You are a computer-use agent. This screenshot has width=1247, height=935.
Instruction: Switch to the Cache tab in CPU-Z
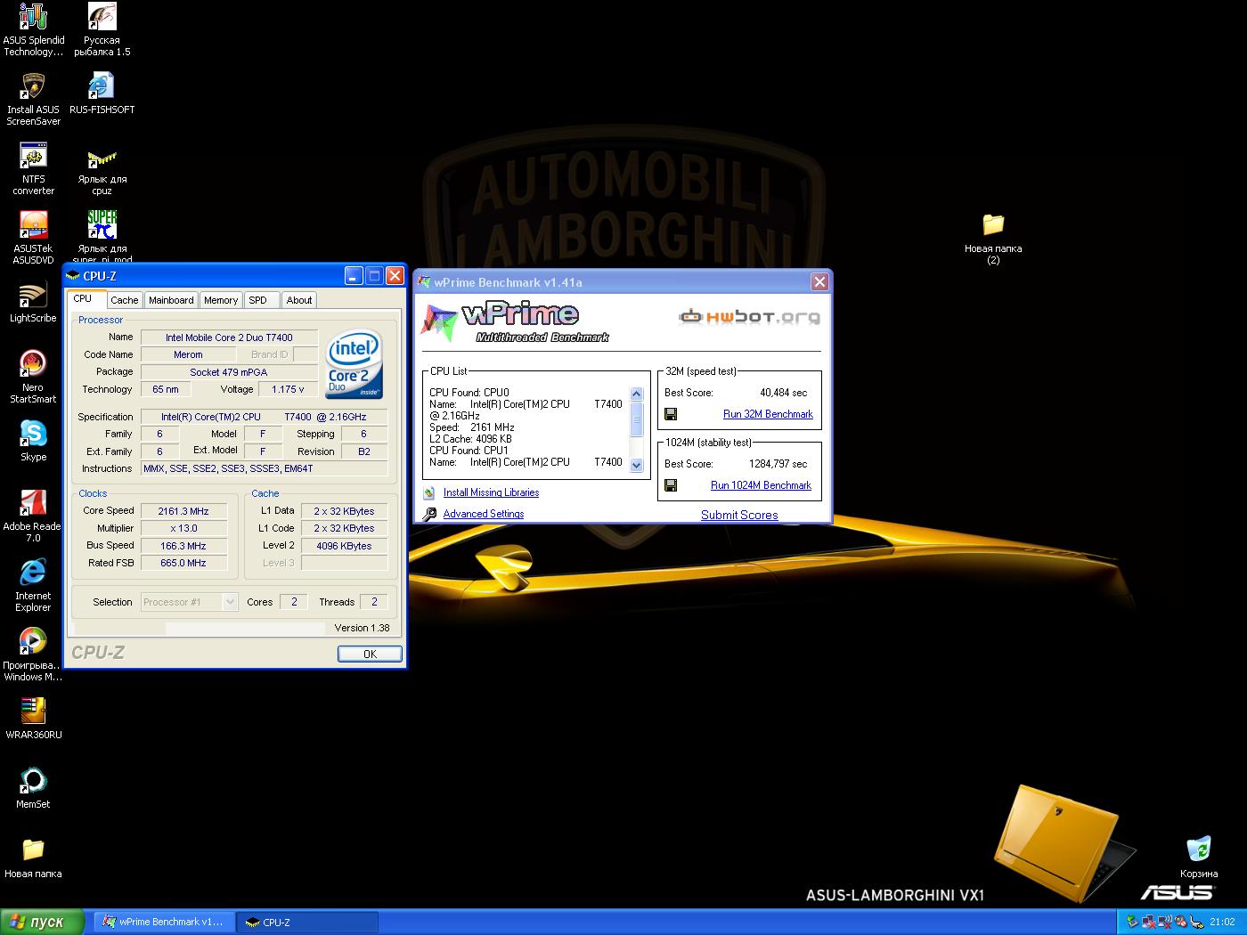click(124, 300)
